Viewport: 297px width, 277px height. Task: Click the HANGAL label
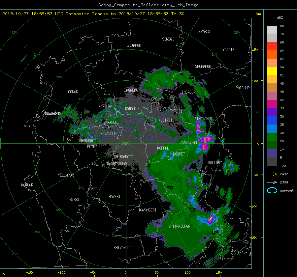tap(93, 189)
